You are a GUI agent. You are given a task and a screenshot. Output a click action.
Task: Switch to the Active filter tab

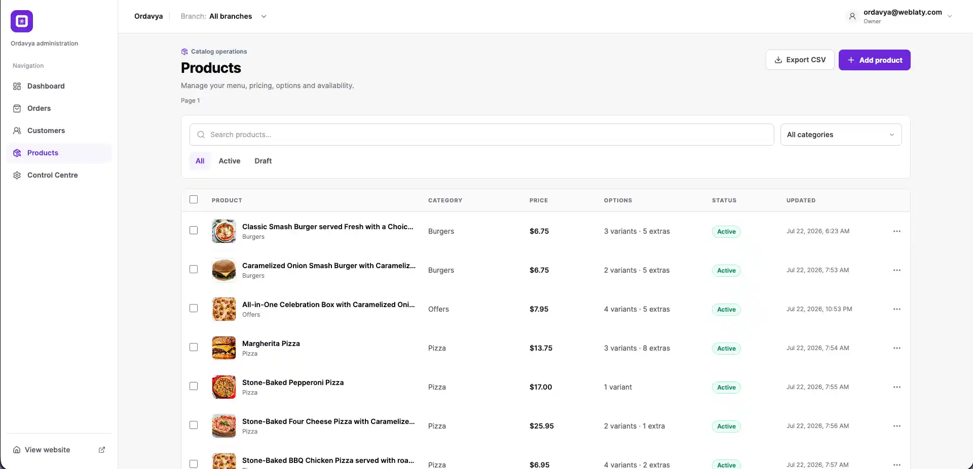coord(230,161)
